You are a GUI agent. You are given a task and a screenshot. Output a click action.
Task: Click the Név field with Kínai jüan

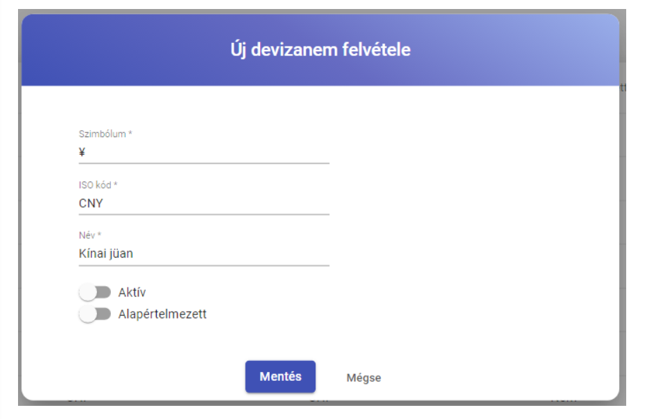coord(204,253)
